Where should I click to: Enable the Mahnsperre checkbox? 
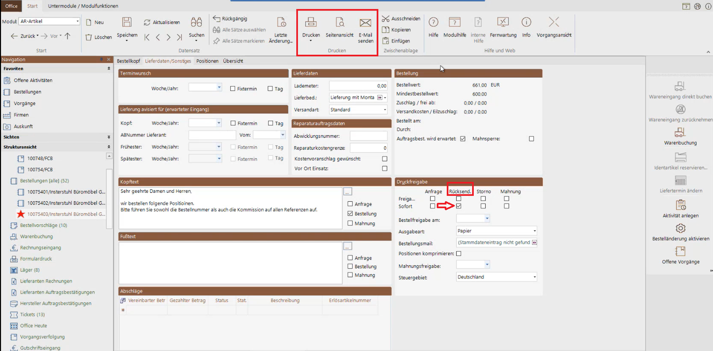coord(531,139)
